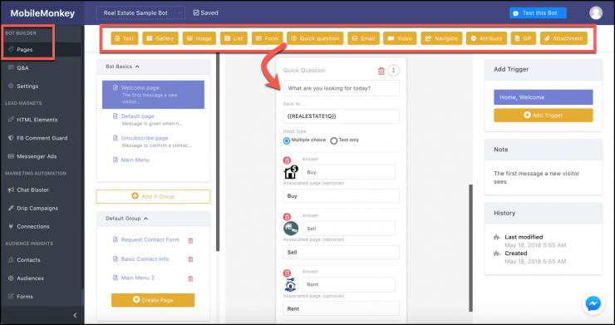
Task: Edit associated page field for Sell
Action: pyautogui.click(x=341, y=253)
